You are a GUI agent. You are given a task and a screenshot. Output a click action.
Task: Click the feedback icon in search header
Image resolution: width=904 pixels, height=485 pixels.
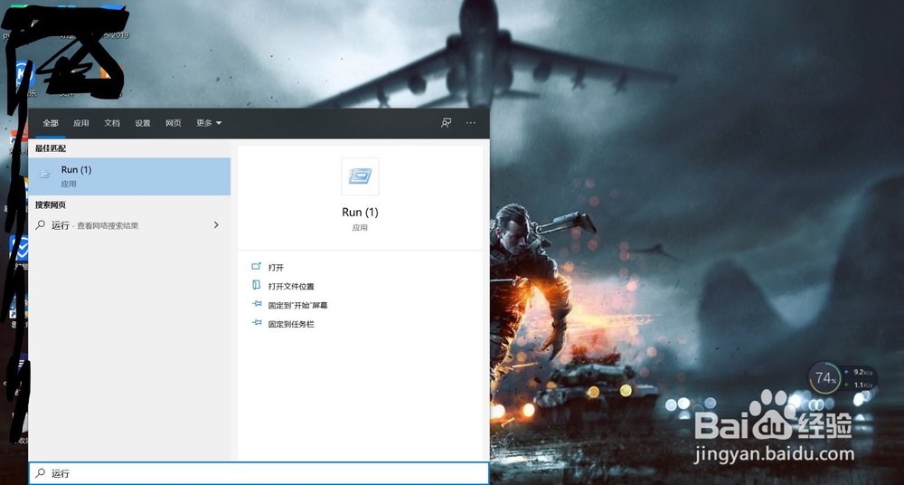coord(447,123)
